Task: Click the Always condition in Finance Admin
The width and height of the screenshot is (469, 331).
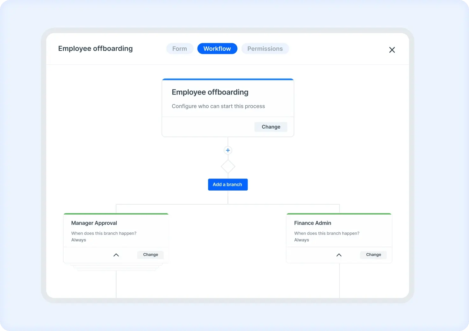Action: pyautogui.click(x=302, y=240)
